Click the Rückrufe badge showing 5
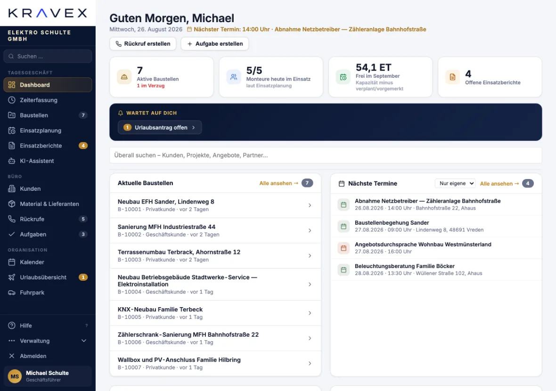Viewport: 556px width, 391px height. coord(83,219)
